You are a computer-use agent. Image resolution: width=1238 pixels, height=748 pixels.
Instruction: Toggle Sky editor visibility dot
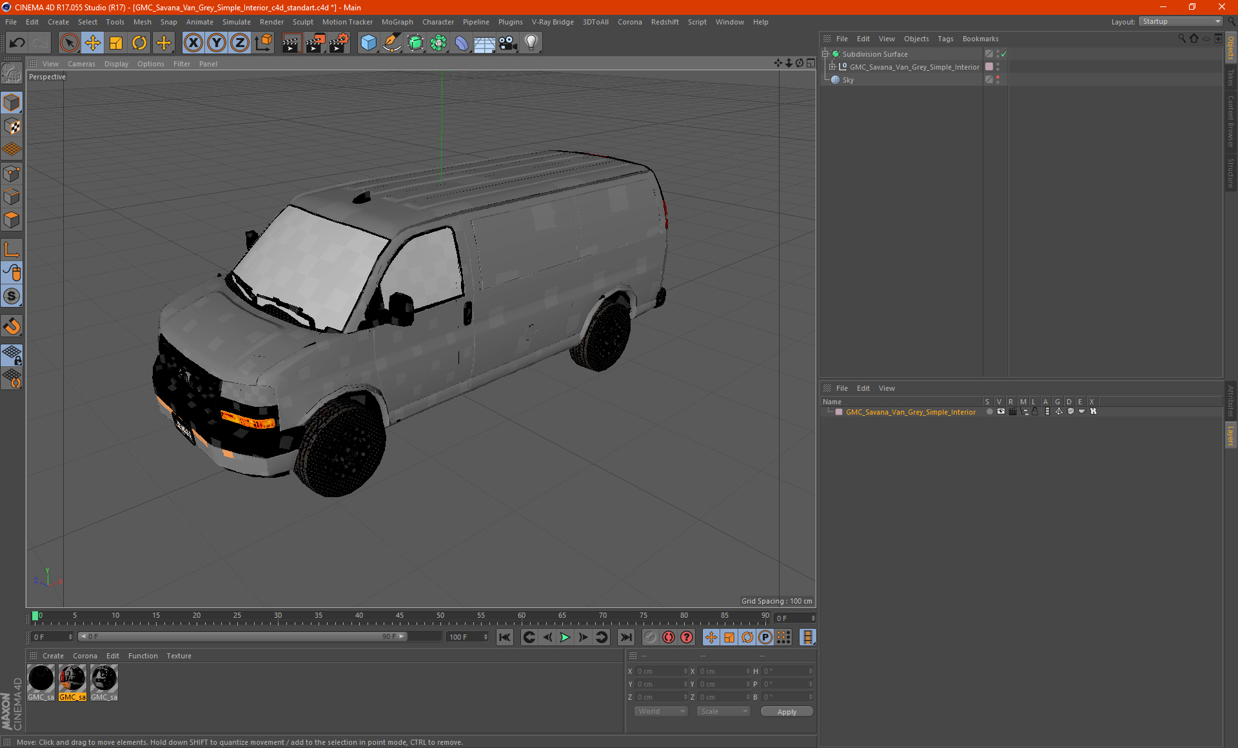pyautogui.click(x=997, y=77)
